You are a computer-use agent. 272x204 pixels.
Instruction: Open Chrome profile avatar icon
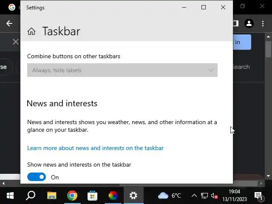(249, 23)
